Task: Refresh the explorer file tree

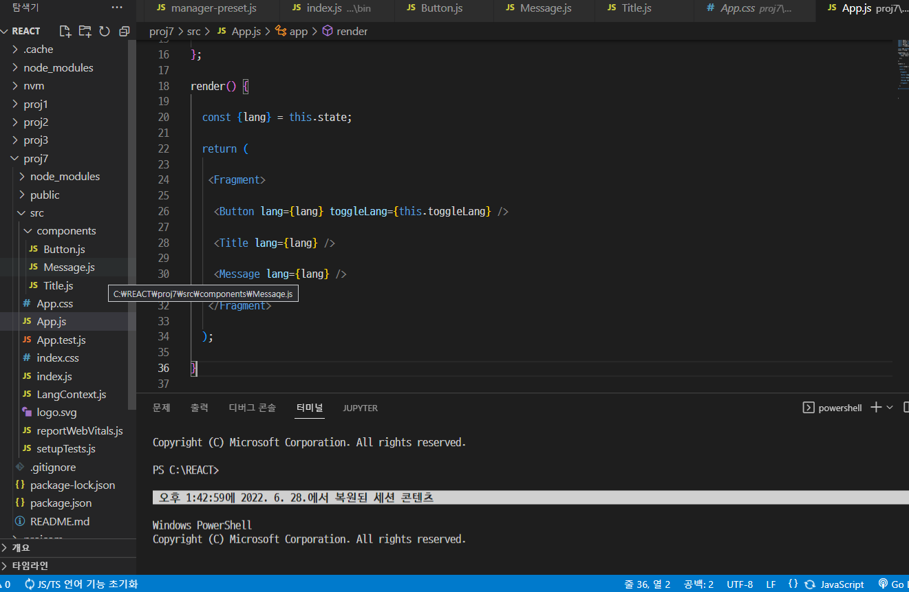Action: [105, 31]
